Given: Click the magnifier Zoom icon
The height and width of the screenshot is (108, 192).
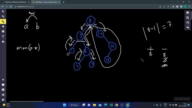Looking at the screenshot, I should click(187, 18).
